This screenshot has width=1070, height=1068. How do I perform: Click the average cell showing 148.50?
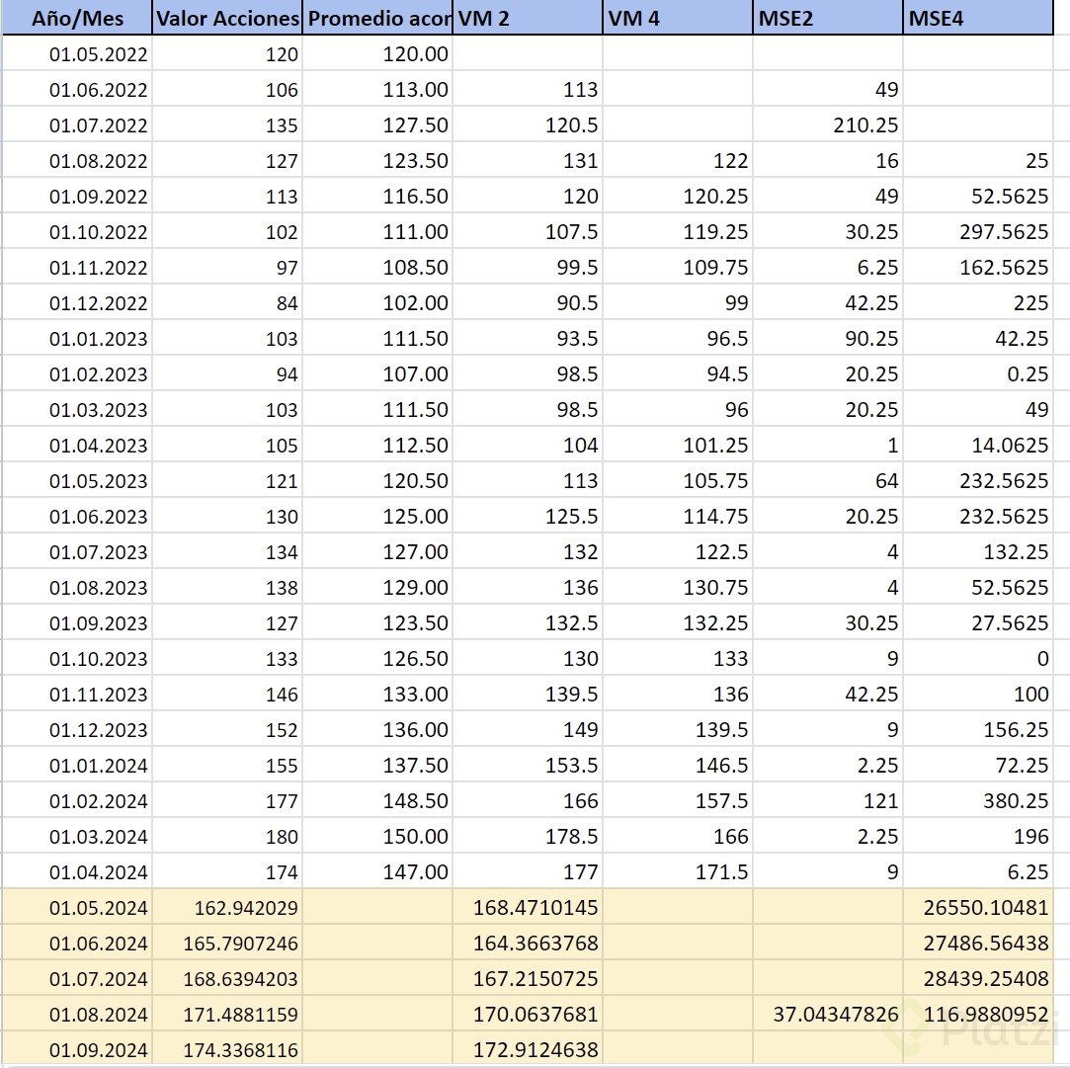(377, 801)
